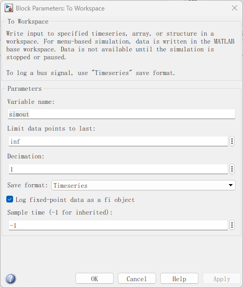Close the Block Parameters dialog with X
This screenshot has height=288, width=243.
pyautogui.click(x=235, y=8)
